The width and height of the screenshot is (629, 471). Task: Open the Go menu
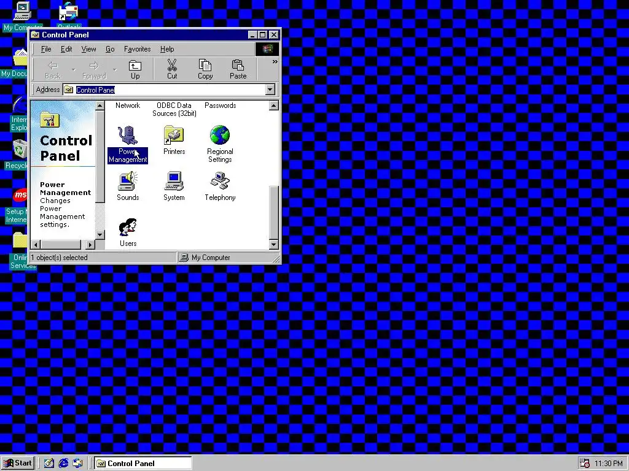pyautogui.click(x=110, y=49)
